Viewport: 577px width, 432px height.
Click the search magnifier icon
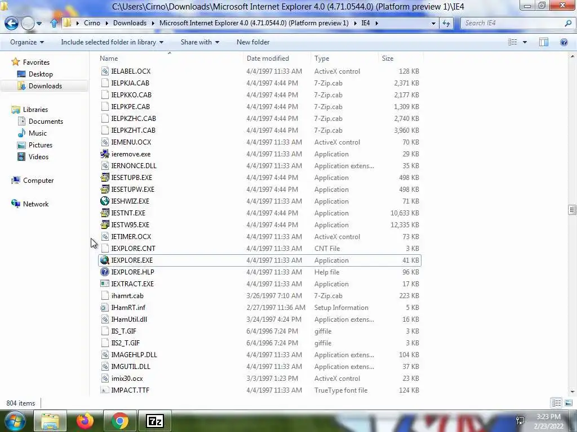point(568,23)
